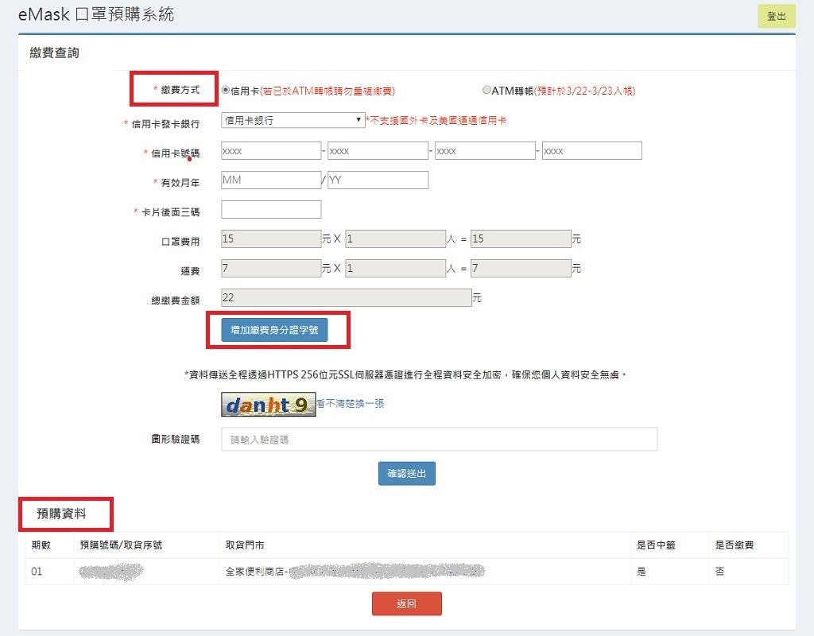
Task: Click the 預購資料 section heading
Action: (x=61, y=514)
